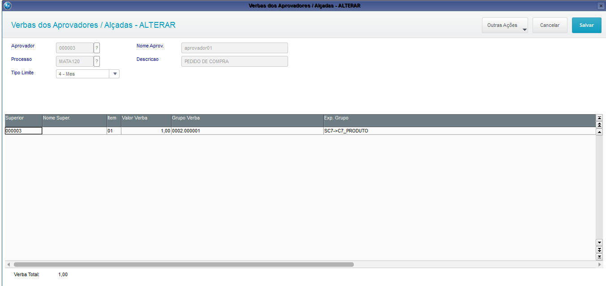Open the Tipo Limite dropdown
The width and height of the screenshot is (606, 286).
point(115,74)
